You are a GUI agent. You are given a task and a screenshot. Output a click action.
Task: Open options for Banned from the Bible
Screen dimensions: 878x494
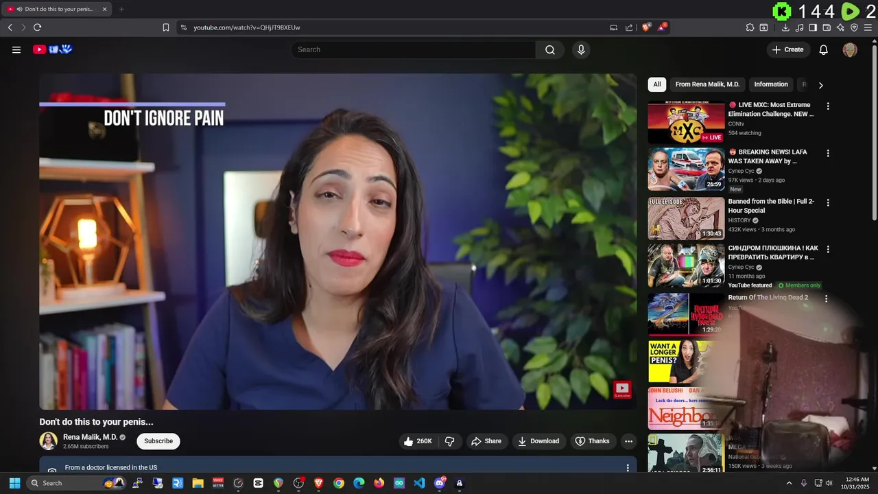(828, 202)
